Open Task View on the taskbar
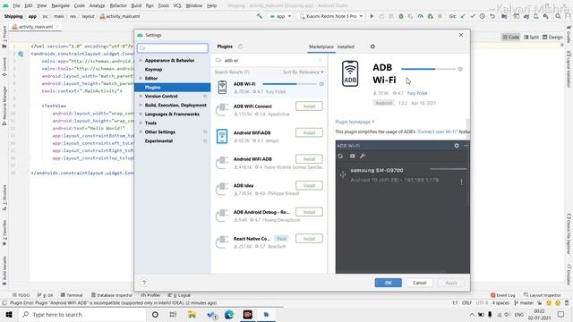Screen dimensions: 573x322 pyautogui.click(x=173, y=314)
